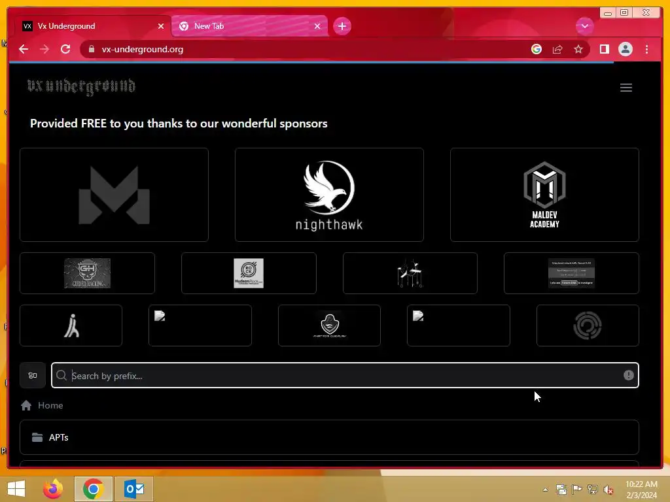Open the nighthawk sponsor card
670x502 pixels.
(329, 195)
